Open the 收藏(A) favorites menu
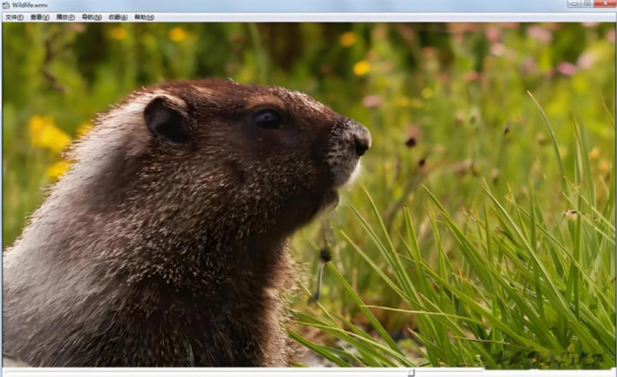The height and width of the screenshot is (377, 617). pyautogui.click(x=118, y=16)
